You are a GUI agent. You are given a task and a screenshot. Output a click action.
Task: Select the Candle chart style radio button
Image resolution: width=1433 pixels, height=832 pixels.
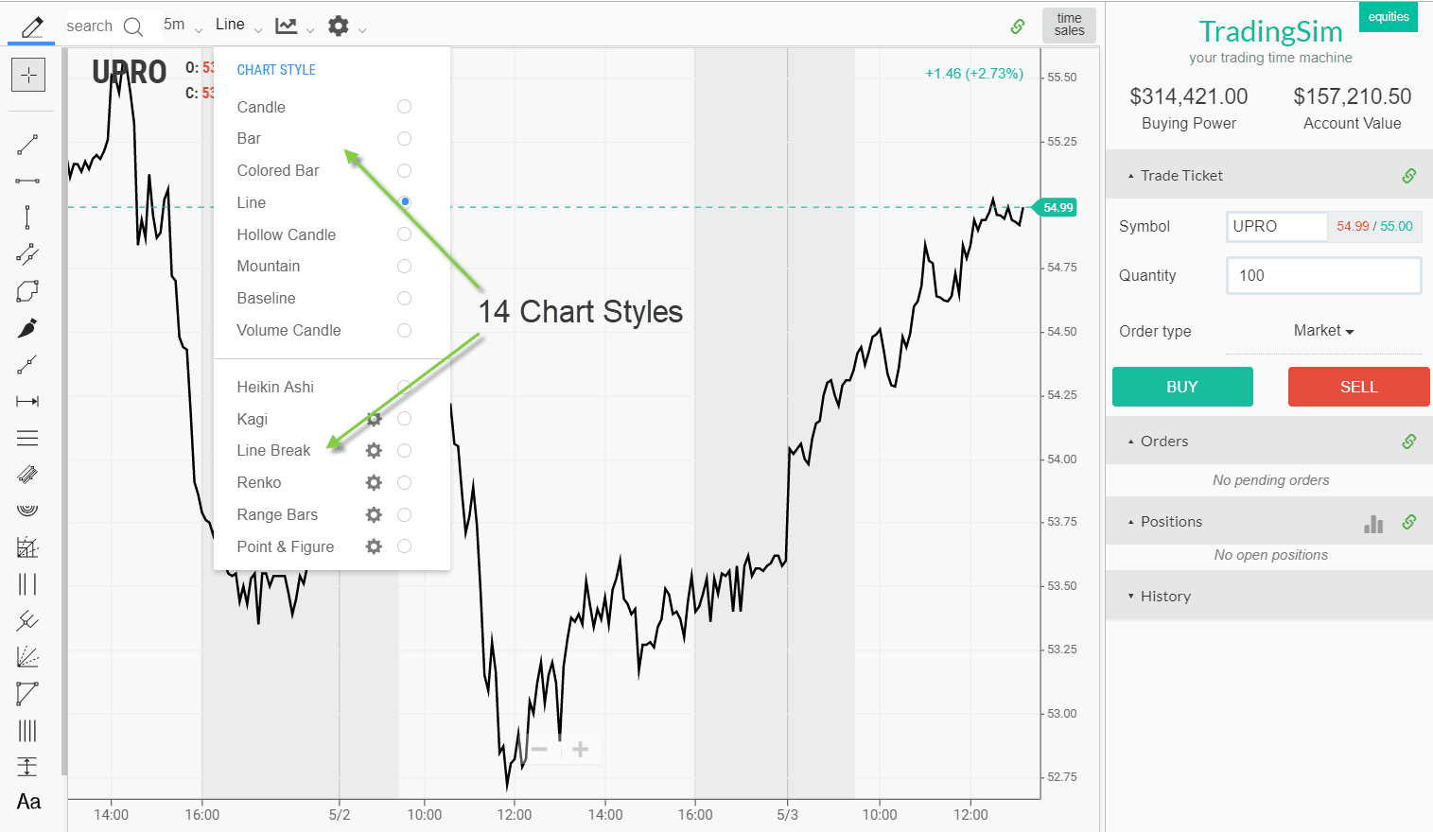click(405, 106)
